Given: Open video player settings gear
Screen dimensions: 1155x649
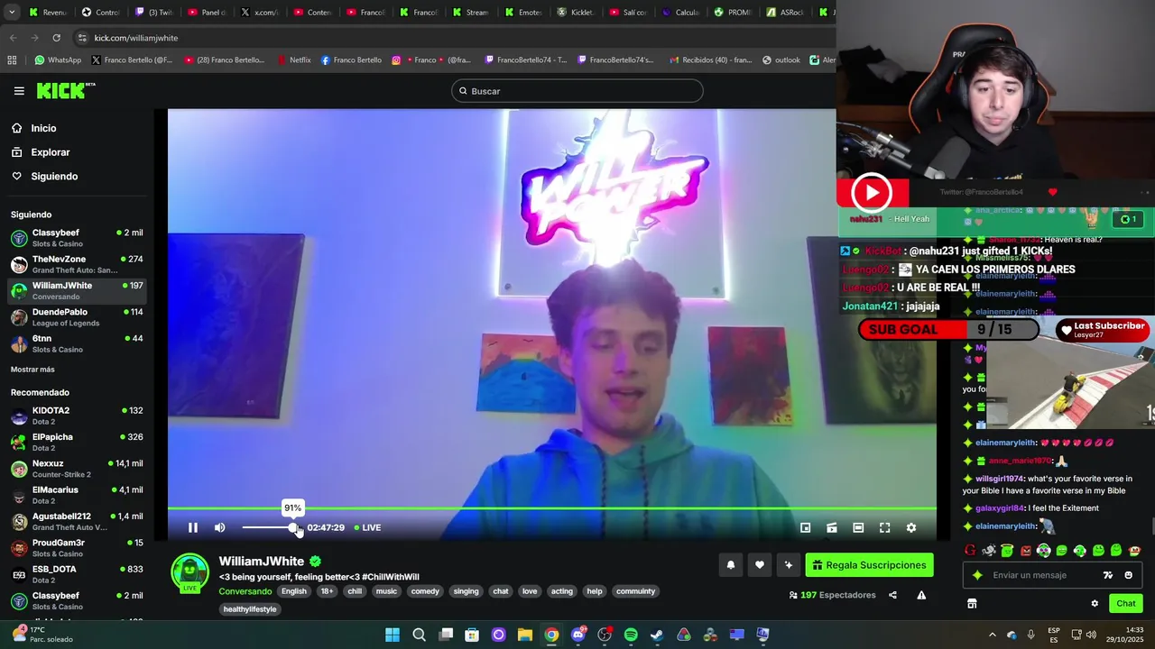Looking at the screenshot, I should (911, 527).
